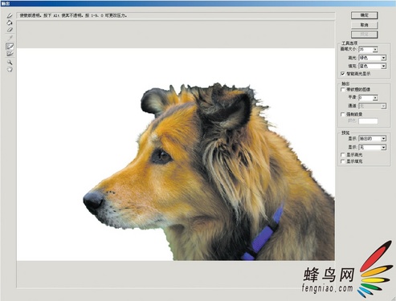Screen dimensions: 396x301
Task: Select the Eyedropper tool
Action: point(10,38)
